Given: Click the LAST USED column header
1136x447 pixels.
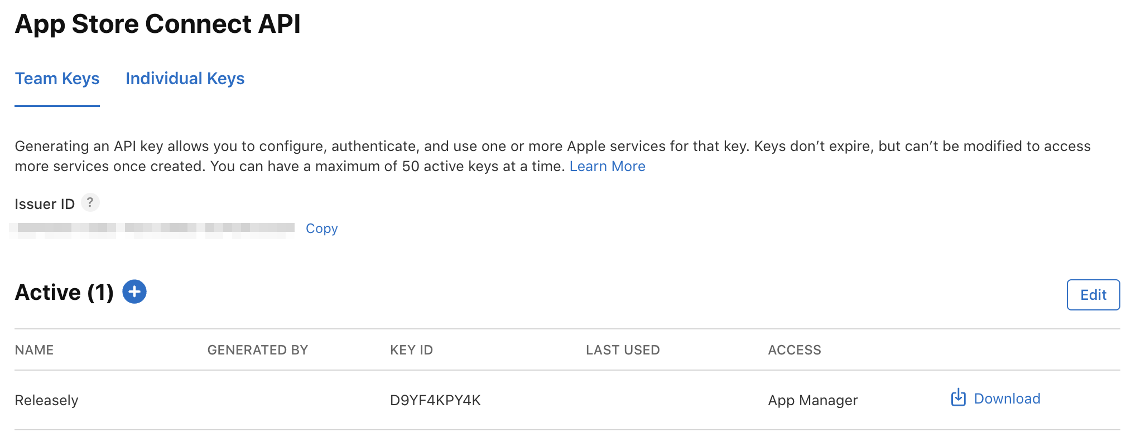Looking at the screenshot, I should (623, 350).
